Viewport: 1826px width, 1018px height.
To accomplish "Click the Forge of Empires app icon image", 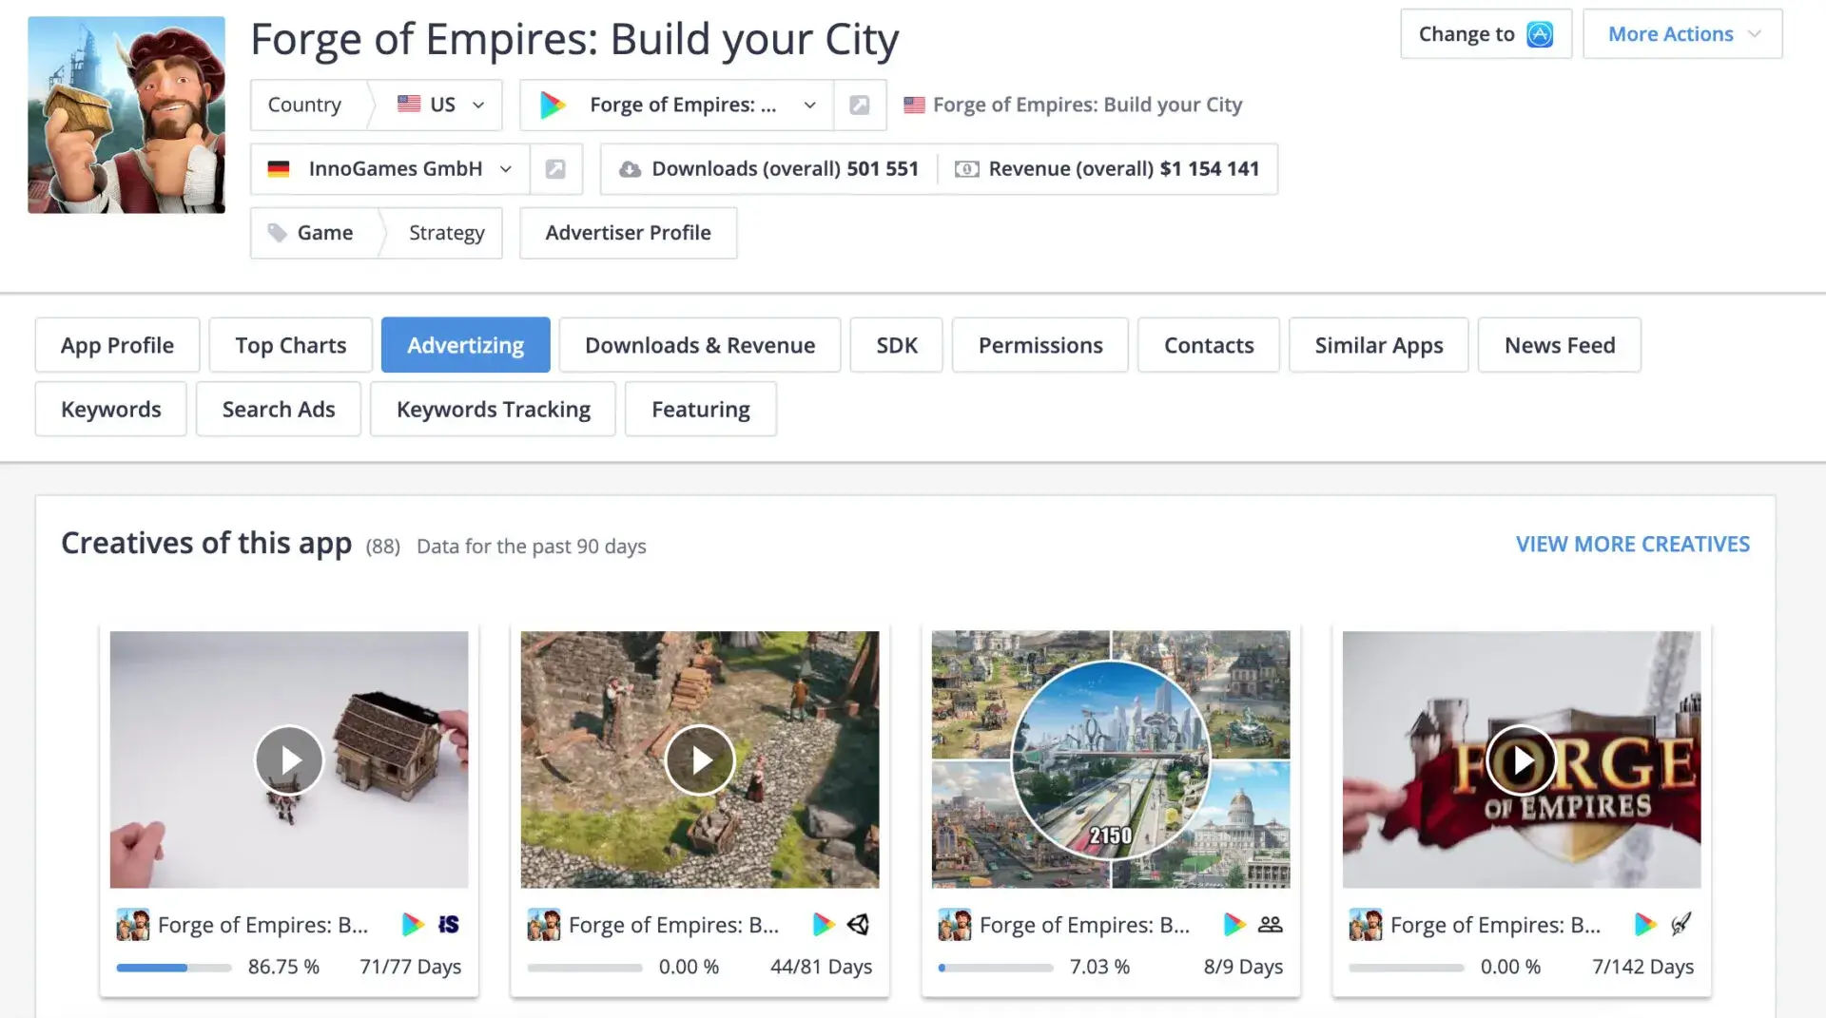I will [x=126, y=115].
